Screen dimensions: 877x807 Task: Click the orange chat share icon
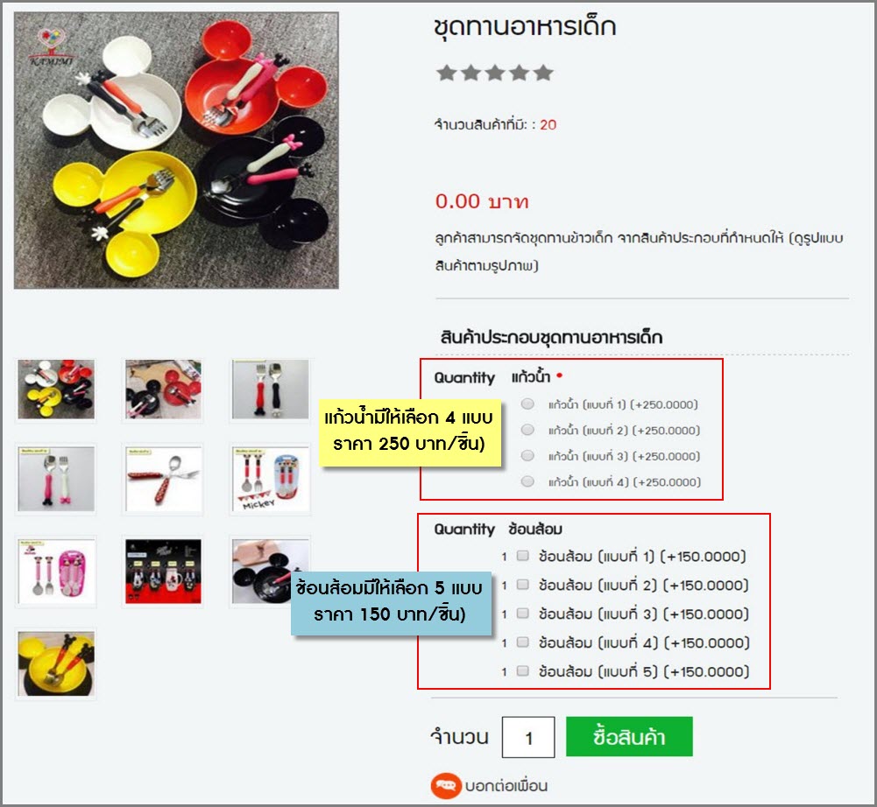click(x=446, y=786)
